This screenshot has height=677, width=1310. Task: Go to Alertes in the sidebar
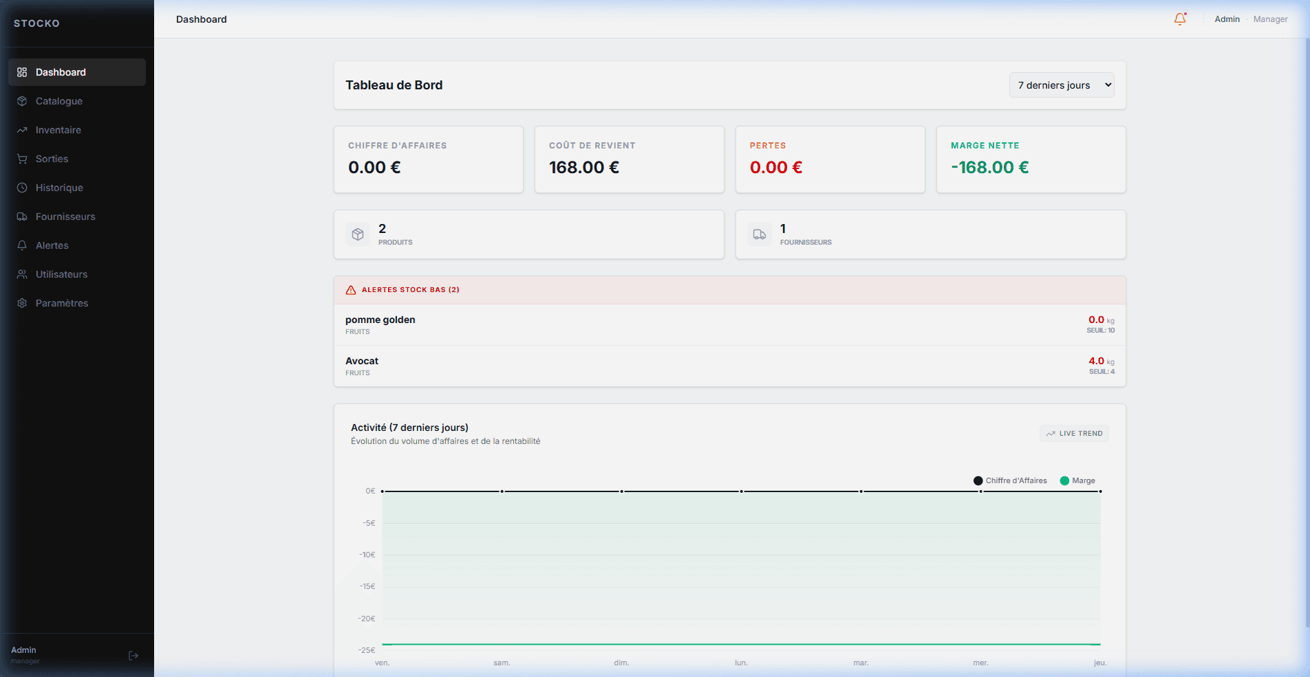point(77,245)
